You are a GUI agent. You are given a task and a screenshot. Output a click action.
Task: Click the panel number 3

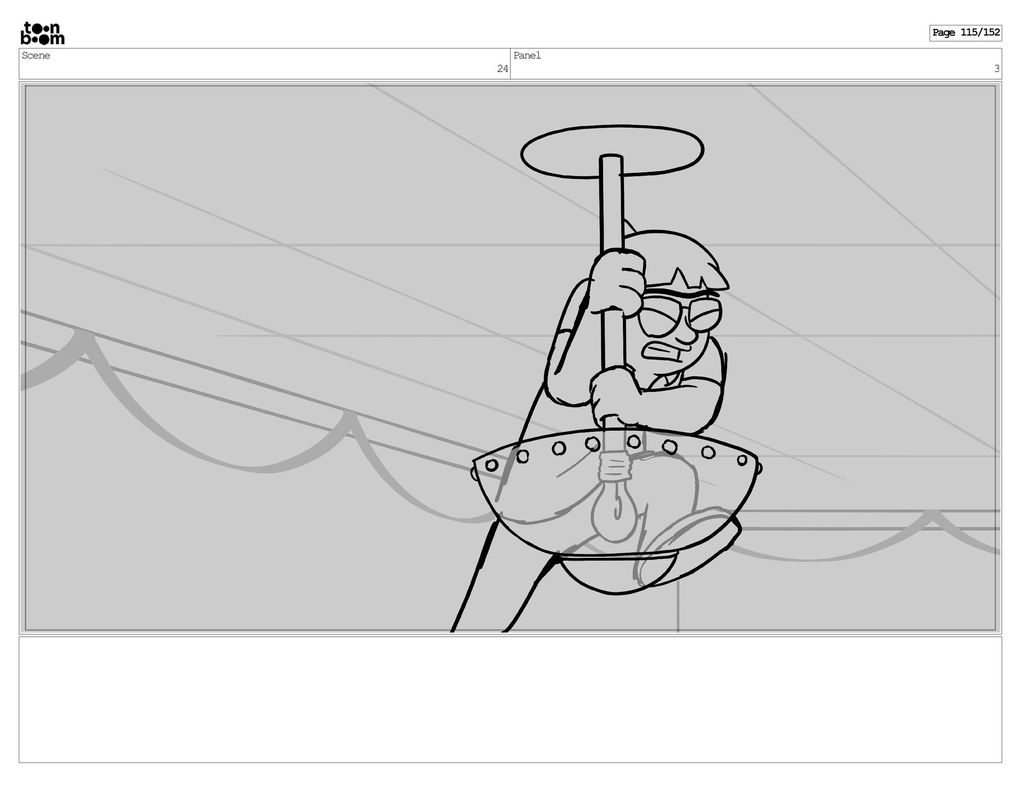coord(996,69)
